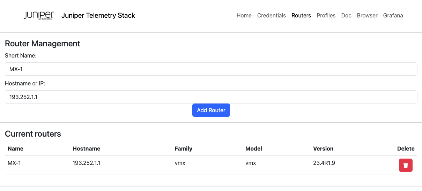Click the Model column header

(254, 148)
